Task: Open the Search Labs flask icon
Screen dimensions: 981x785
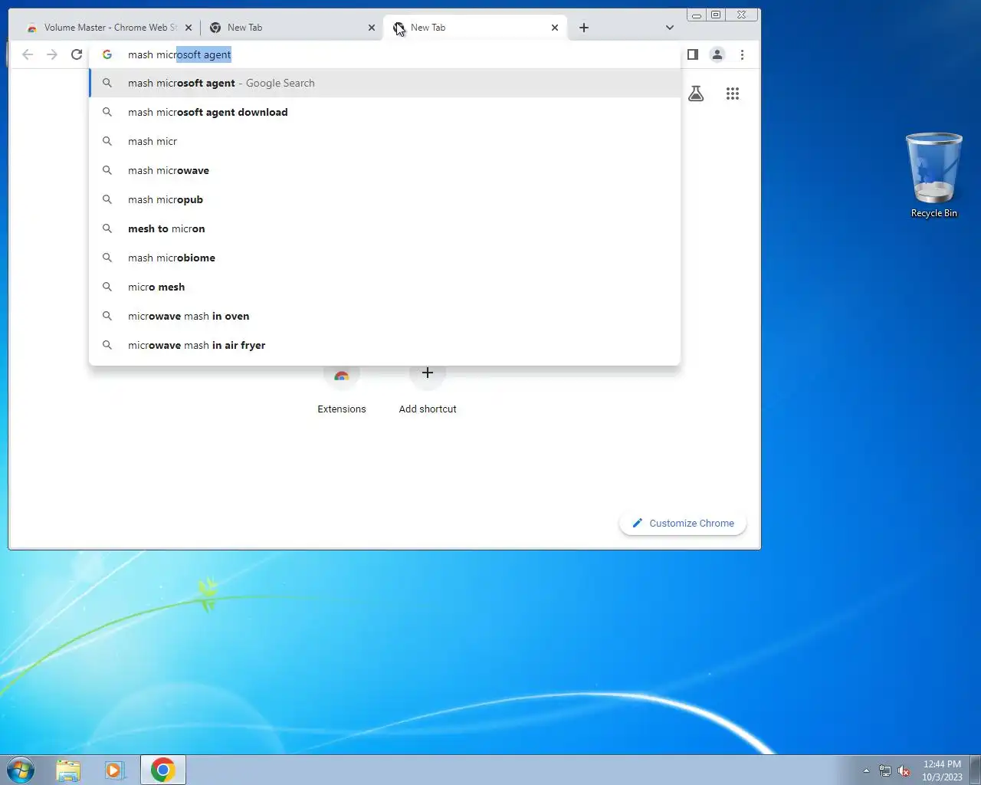Action: point(696,94)
